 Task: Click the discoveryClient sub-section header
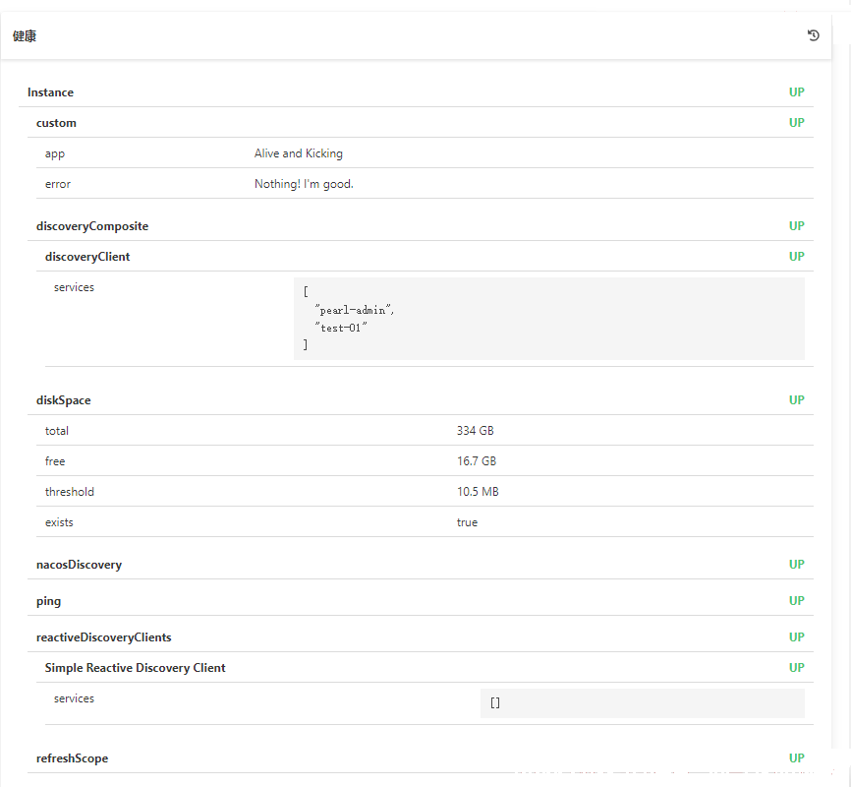point(425,257)
